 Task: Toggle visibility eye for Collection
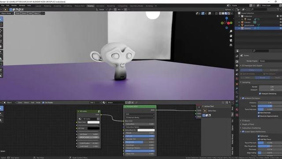[281, 16]
